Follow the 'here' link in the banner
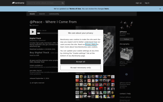The height and width of the screenshot is (102, 163). click(x=106, y=9)
